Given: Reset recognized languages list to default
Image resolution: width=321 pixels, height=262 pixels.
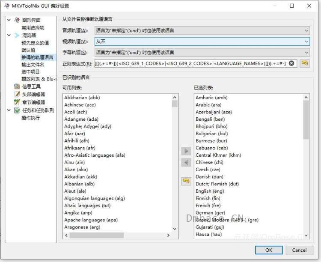Looking at the screenshot, I should (x=186, y=181).
